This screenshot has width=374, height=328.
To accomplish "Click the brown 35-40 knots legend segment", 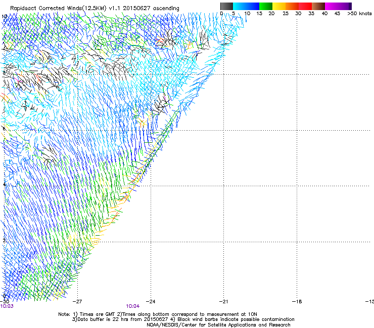I will coord(318,6).
